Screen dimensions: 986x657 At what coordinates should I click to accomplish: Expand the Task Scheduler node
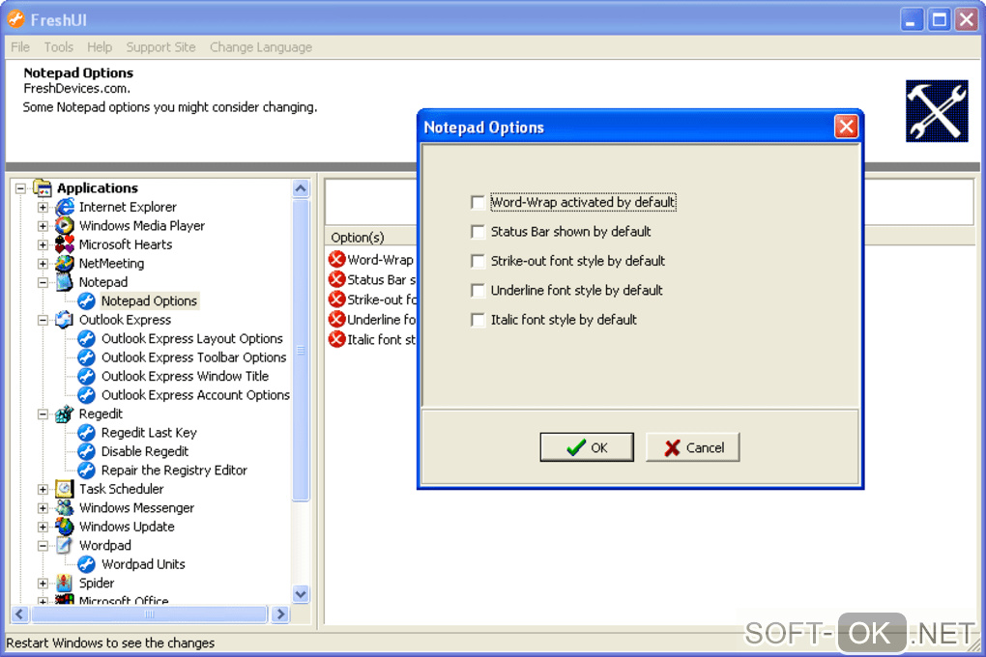click(x=43, y=489)
